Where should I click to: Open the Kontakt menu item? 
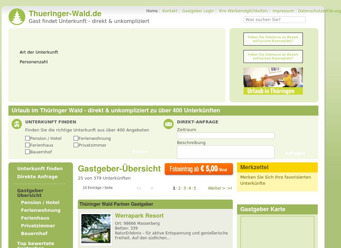[x=170, y=11]
